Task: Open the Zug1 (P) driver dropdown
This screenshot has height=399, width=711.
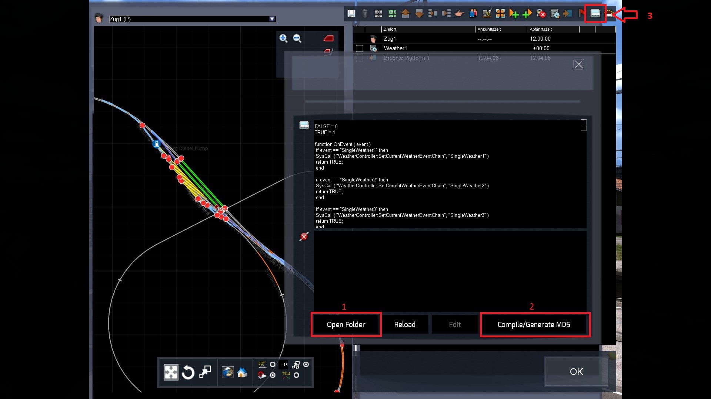Action: (x=272, y=19)
